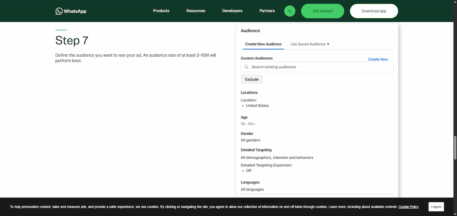Screen dimensions: 457x216
Task: Open the green search icon button
Action: [290, 11]
